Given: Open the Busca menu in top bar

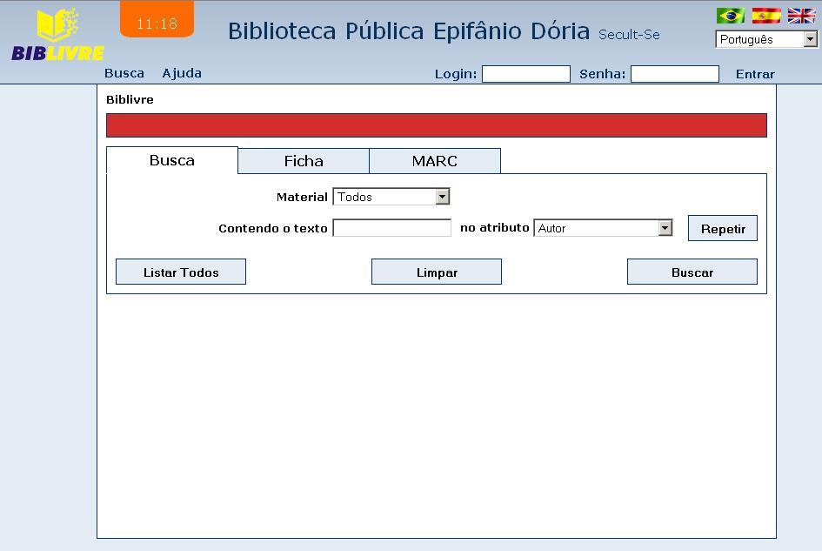Looking at the screenshot, I should pos(124,73).
